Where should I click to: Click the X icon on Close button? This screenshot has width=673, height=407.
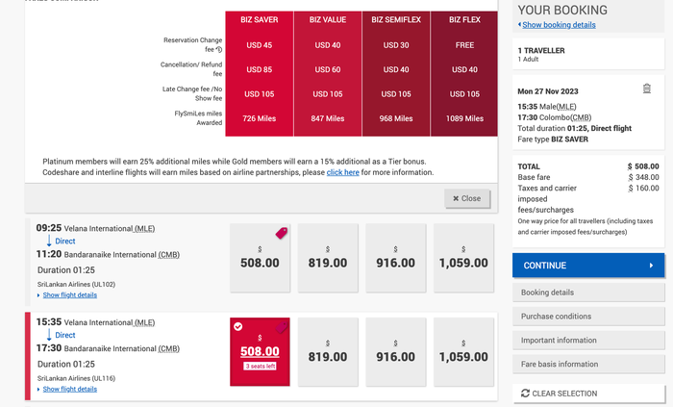(x=456, y=198)
